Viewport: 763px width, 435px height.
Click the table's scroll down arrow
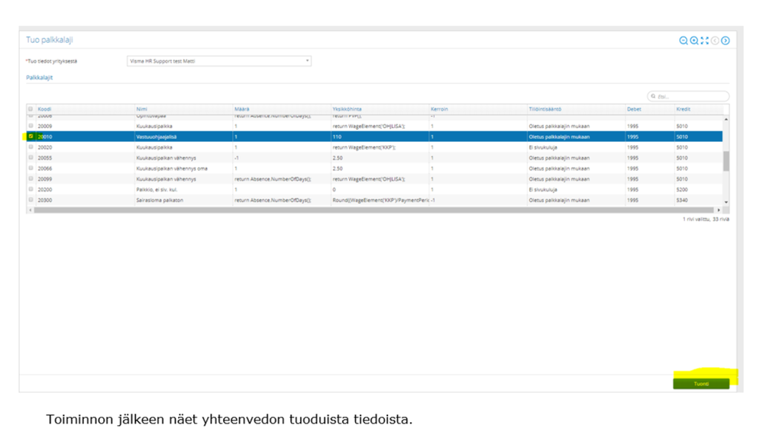(726, 201)
